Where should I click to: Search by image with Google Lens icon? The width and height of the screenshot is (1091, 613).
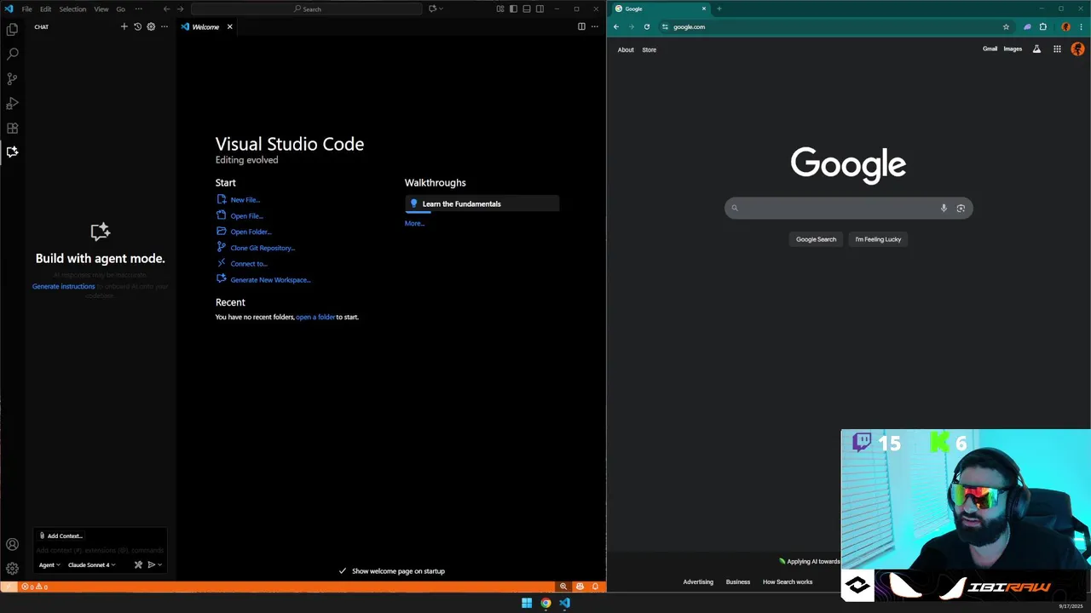coord(961,208)
